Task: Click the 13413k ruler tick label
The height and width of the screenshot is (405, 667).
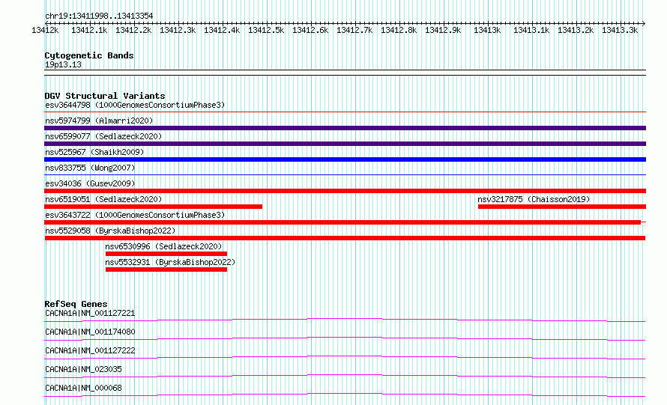Action: [487, 30]
